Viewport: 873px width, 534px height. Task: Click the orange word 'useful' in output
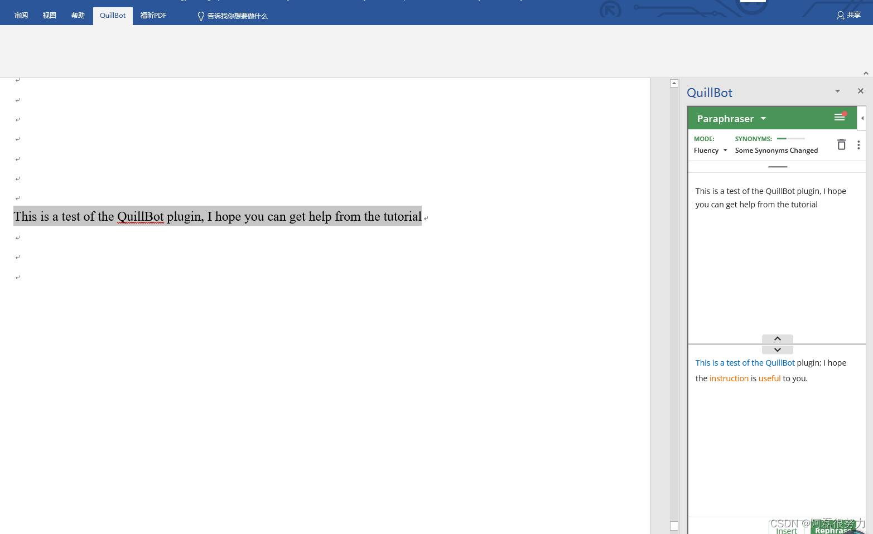point(770,378)
